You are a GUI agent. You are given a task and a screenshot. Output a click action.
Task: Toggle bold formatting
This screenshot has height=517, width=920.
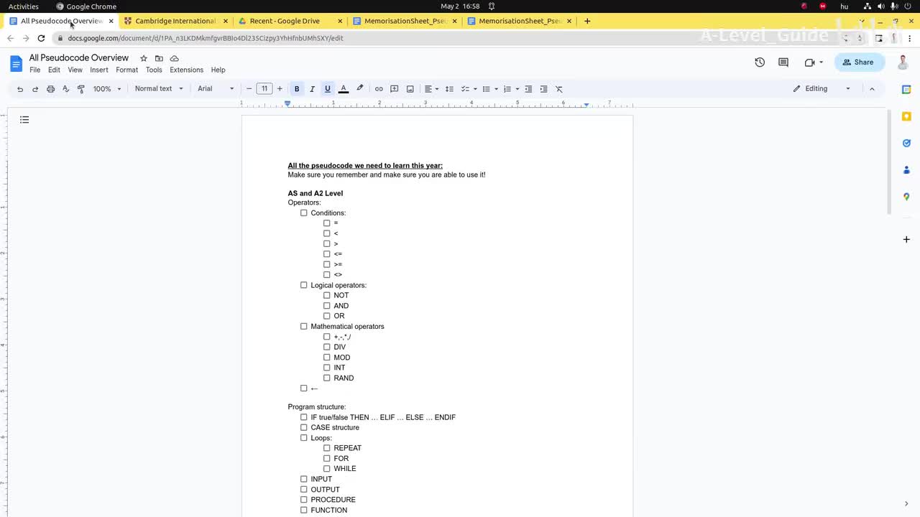pos(297,89)
